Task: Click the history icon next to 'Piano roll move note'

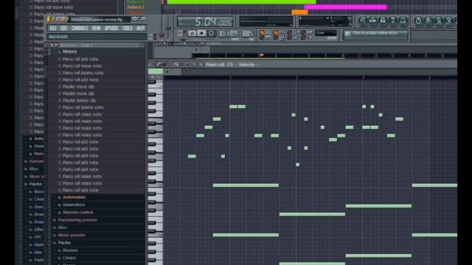Action: click(60, 66)
